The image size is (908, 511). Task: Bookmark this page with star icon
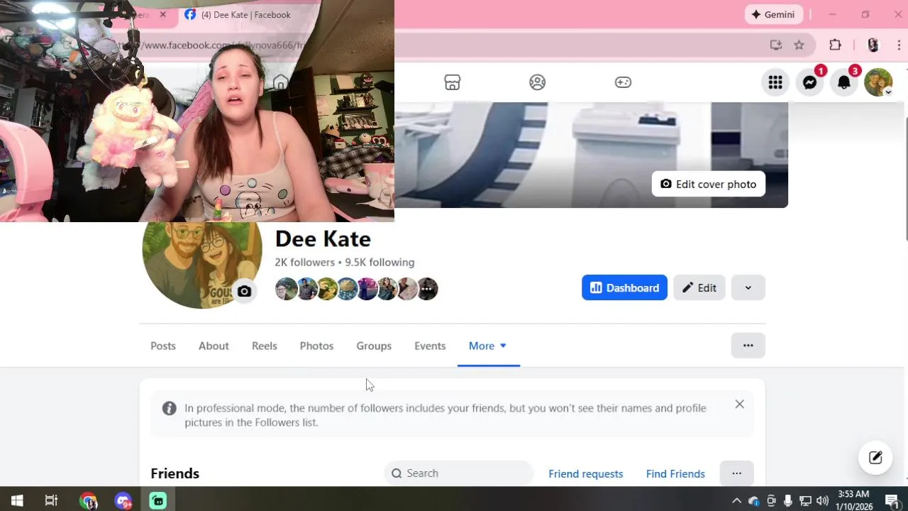[799, 45]
